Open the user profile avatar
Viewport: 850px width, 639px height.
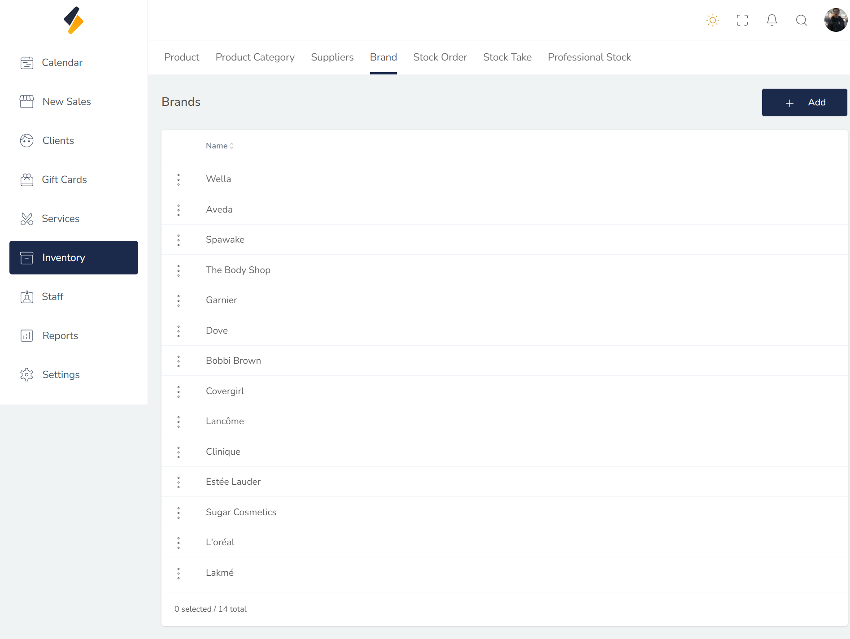click(x=835, y=20)
